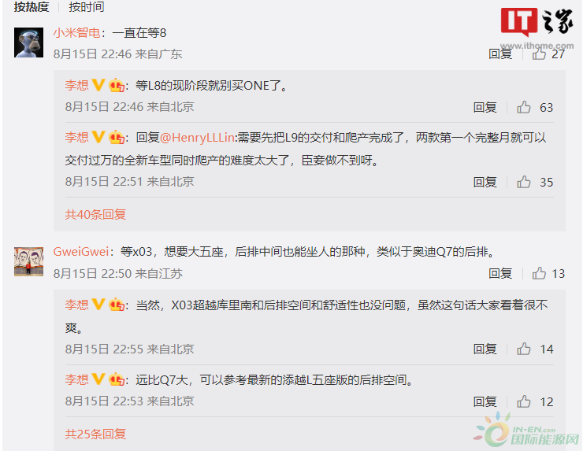This screenshot has width=583, height=451.
Task: Reply to 小米智电's comment
Action: coord(500,54)
